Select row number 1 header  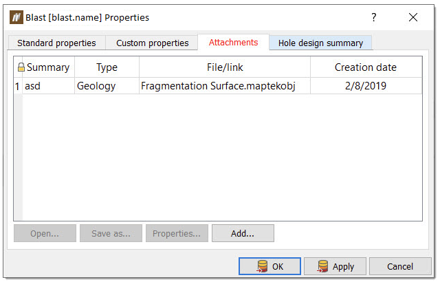pos(18,86)
